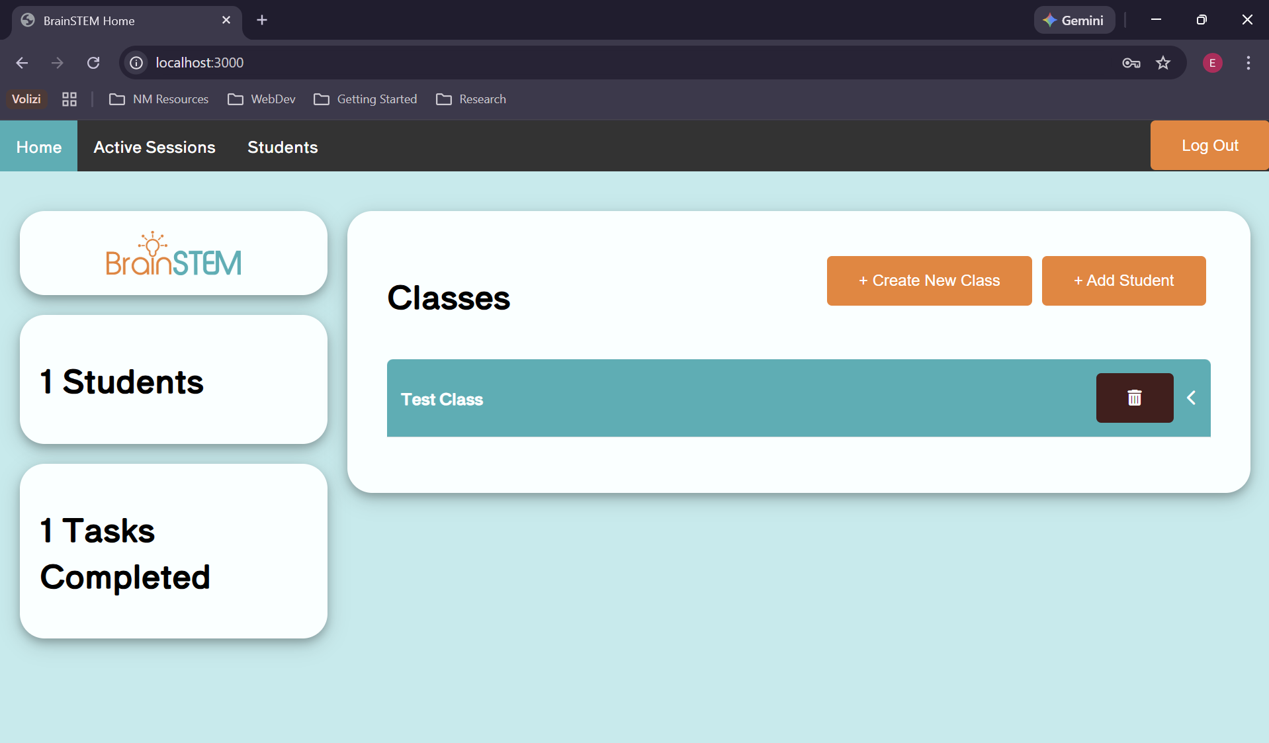Open the Chrome three-dot menu
Viewport: 1269px width, 743px height.
[1248, 63]
